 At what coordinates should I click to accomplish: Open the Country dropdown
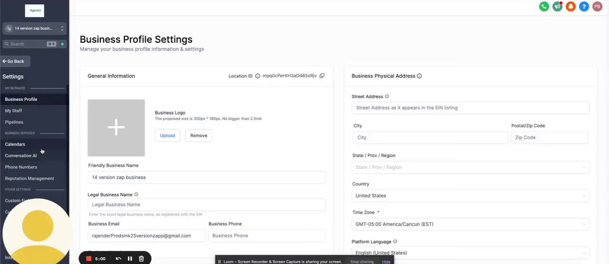click(470, 196)
